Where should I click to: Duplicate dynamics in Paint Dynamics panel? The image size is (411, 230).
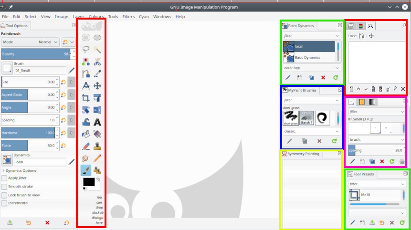click(x=311, y=77)
